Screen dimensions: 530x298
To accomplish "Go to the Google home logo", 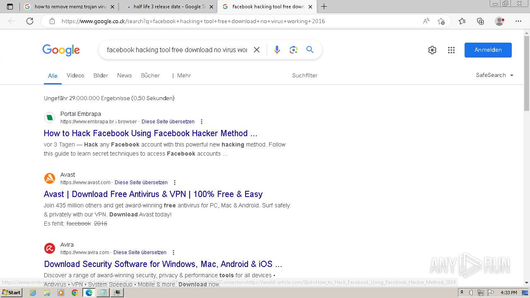I will tap(61, 50).
